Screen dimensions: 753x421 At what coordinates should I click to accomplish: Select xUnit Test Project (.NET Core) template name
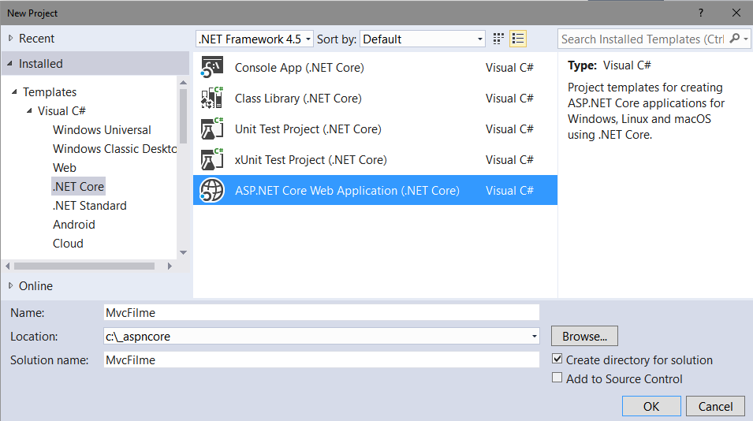pos(311,159)
